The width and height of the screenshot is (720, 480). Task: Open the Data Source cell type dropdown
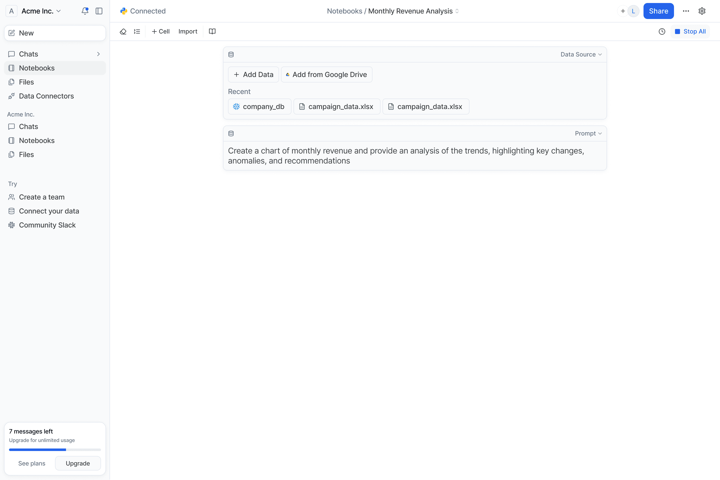(581, 54)
